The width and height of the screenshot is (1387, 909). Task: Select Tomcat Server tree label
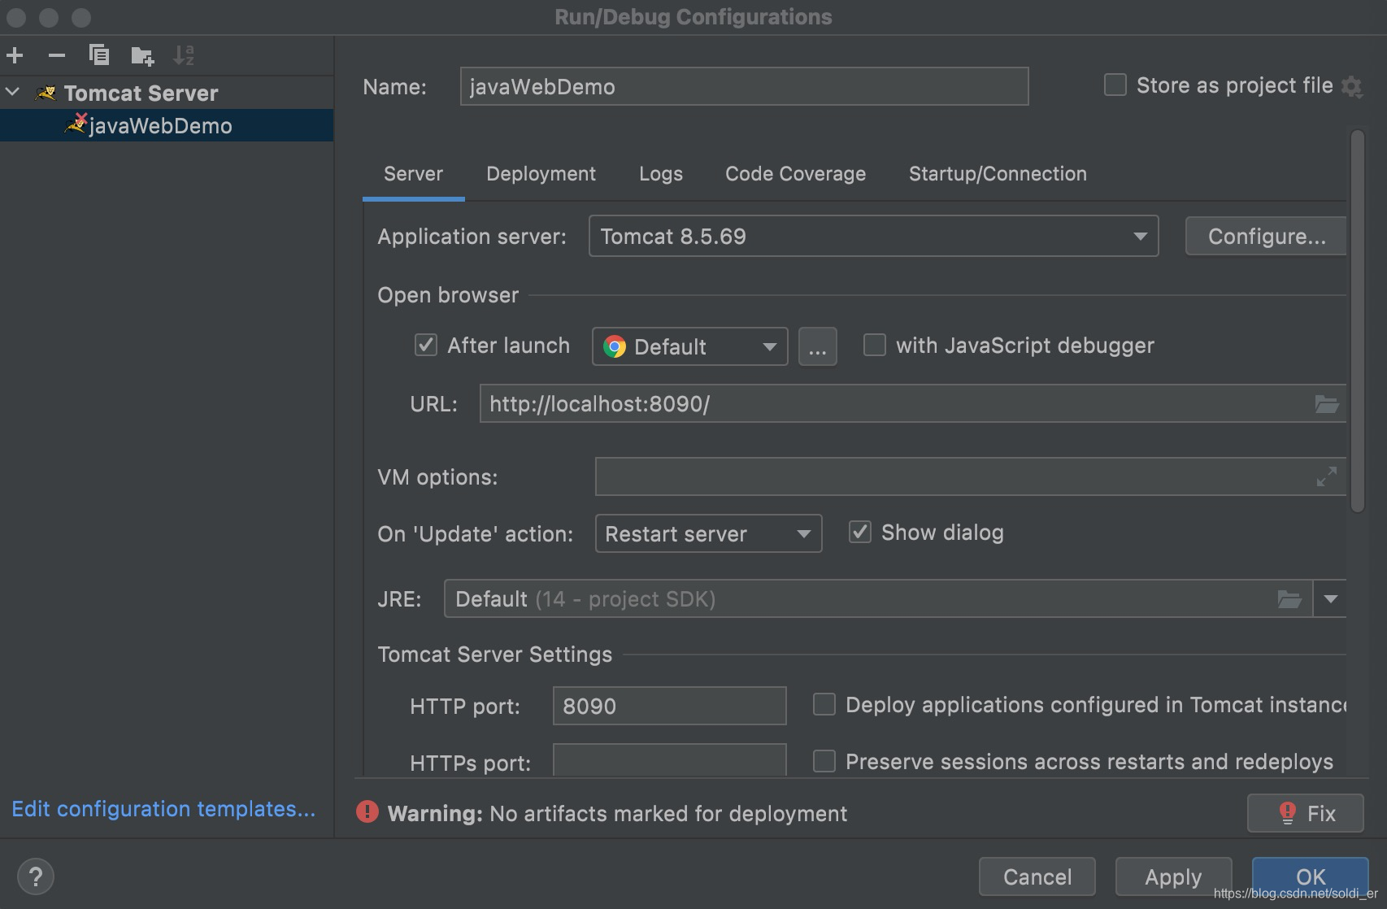pos(141,93)
